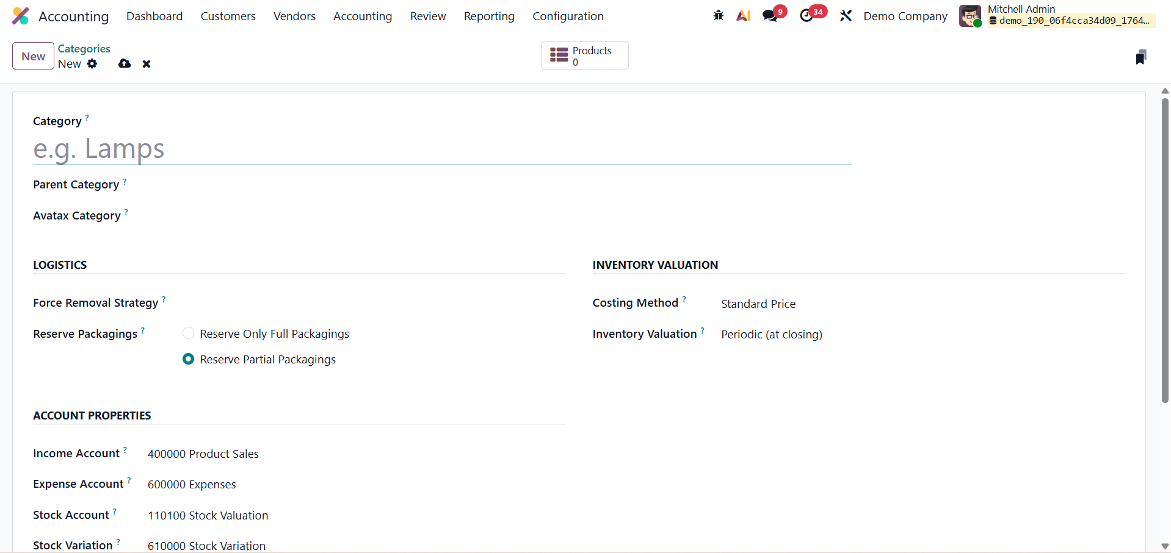This screenshot has width=1171, height=553.
Task: Open the debug bug icon menu
Action: [718, 16]
